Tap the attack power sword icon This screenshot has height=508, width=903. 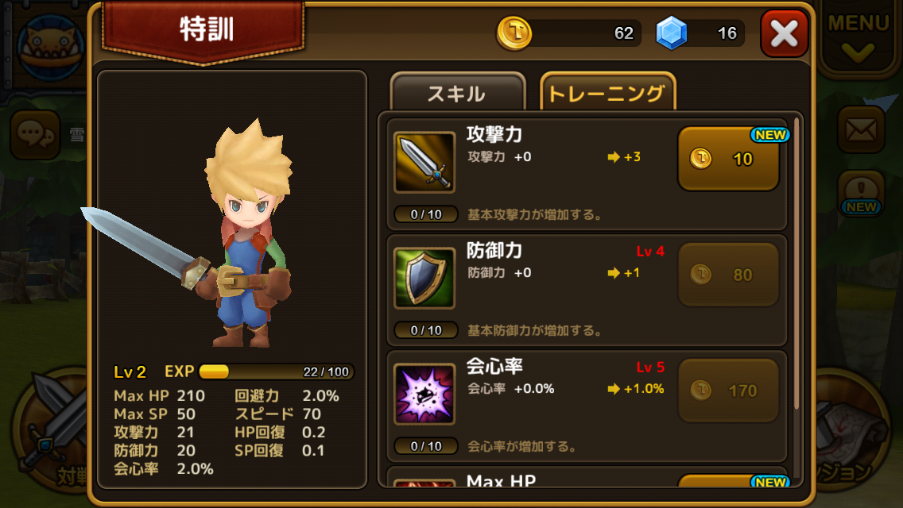[424, 162]
